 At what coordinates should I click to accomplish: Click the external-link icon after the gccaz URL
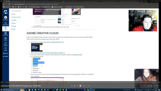pos(64,53)
